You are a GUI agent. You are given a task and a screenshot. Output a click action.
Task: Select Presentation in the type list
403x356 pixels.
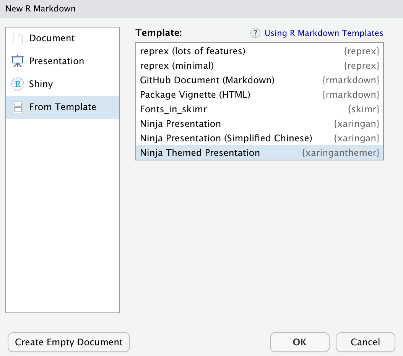63,61
